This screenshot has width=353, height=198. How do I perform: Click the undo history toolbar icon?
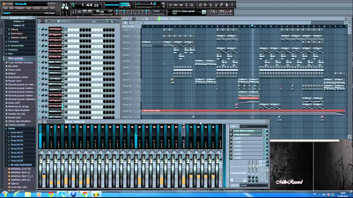tap(200, 5)
